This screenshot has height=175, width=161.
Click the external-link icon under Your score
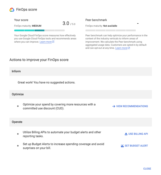coord(53,42)
